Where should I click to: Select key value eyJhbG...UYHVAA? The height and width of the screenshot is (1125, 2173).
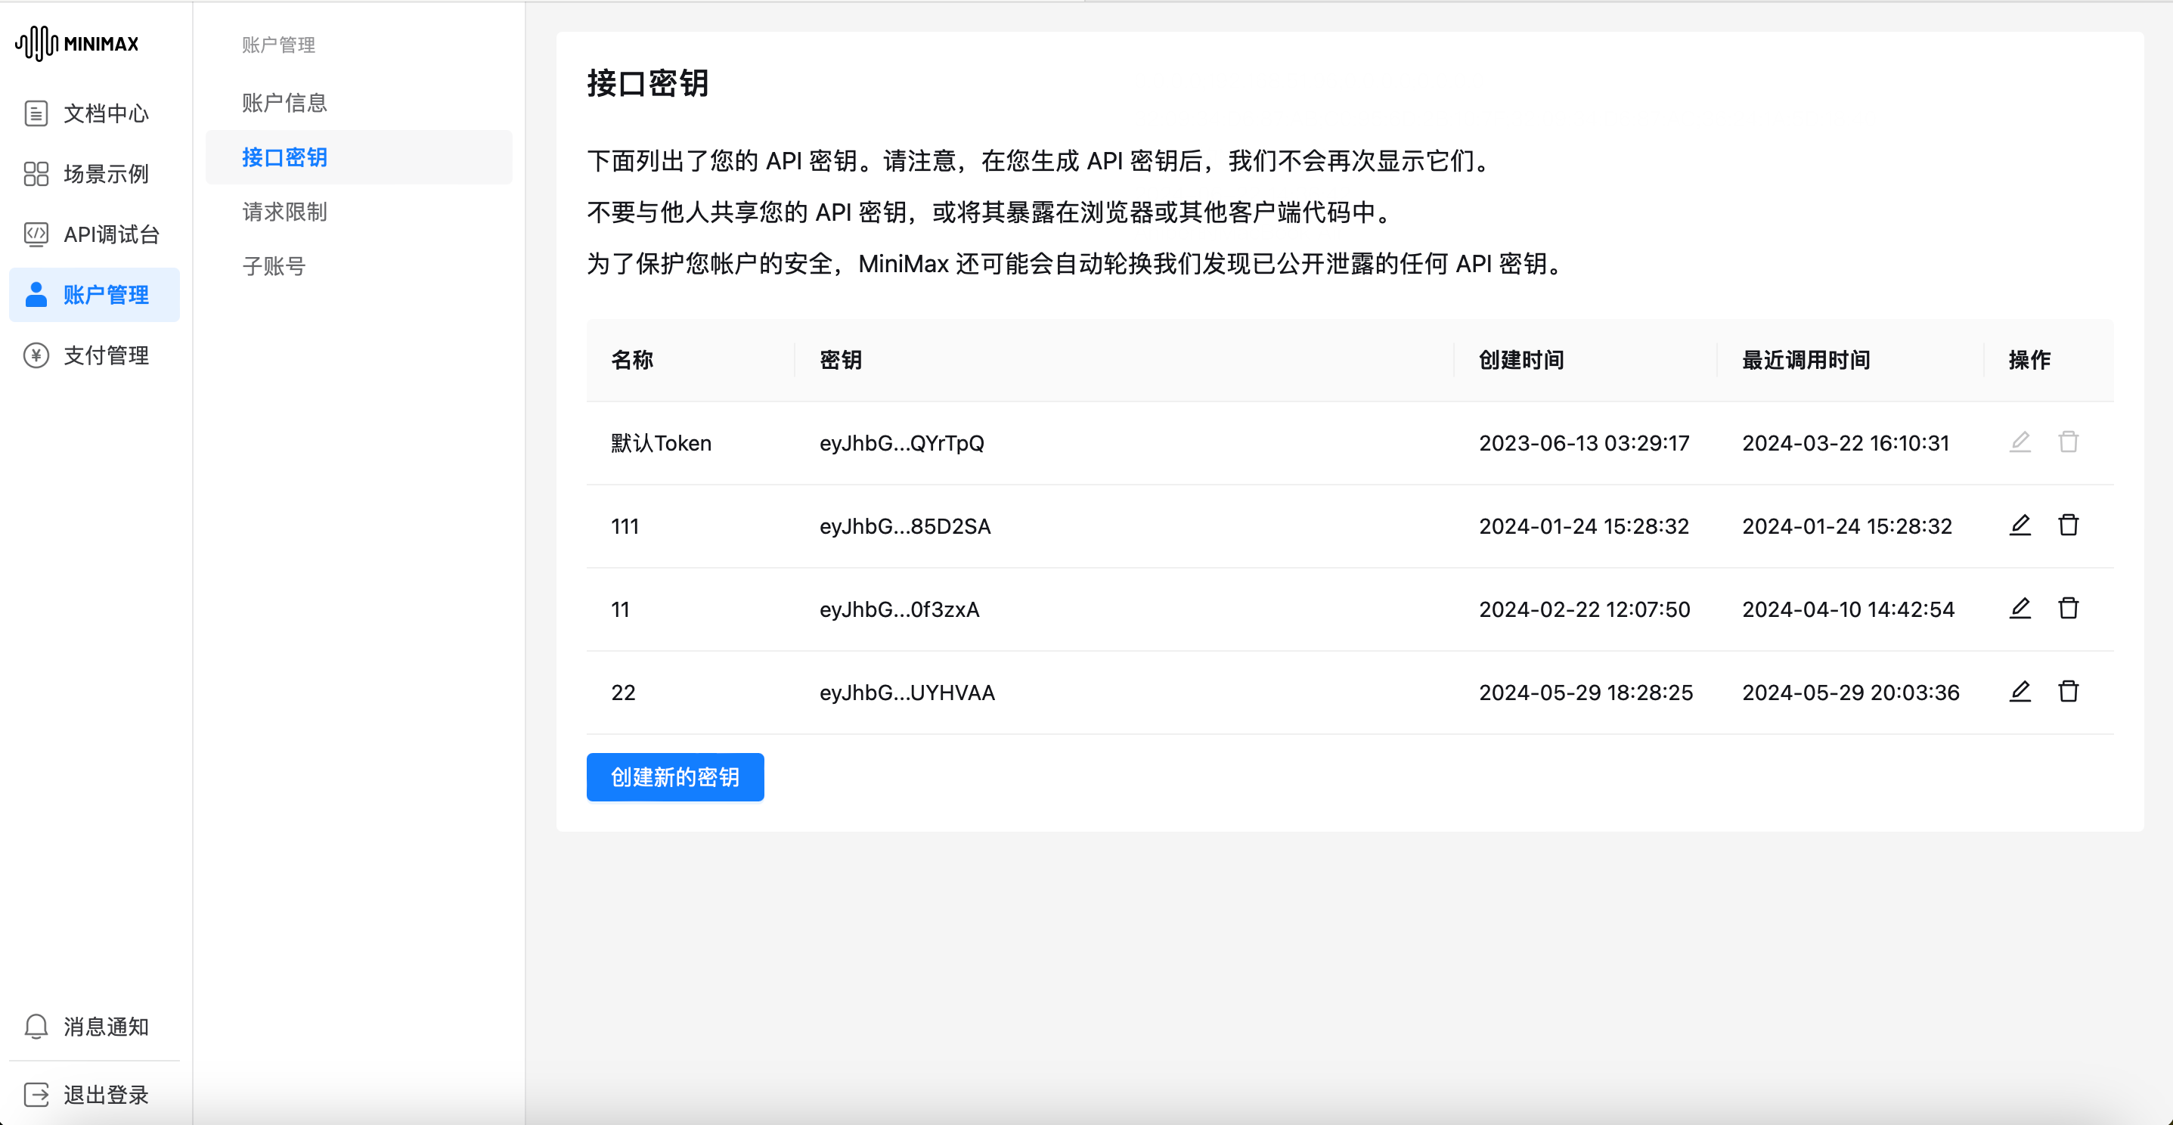click(907, 693)
